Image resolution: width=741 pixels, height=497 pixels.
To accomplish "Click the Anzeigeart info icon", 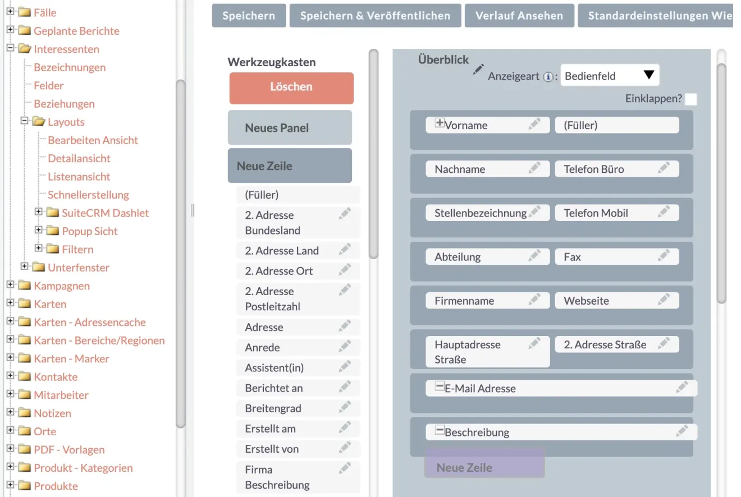I will pyautogui.click(x=548, y=77).
